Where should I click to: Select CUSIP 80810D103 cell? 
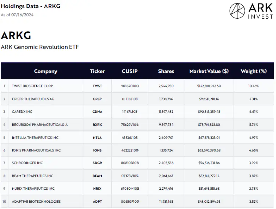pos(130,163)
